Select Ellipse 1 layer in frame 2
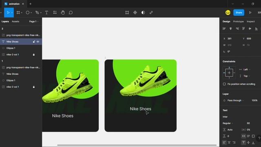Viewport: 261px width, 147px height. (21, 48)
